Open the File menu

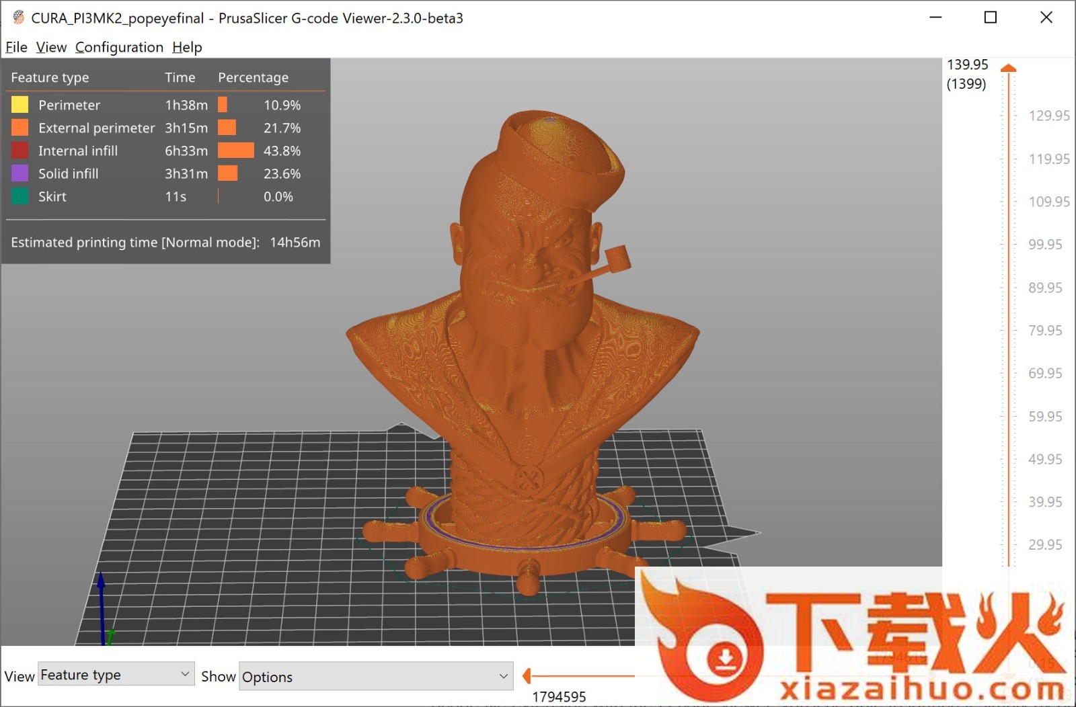tap(16, 47)
